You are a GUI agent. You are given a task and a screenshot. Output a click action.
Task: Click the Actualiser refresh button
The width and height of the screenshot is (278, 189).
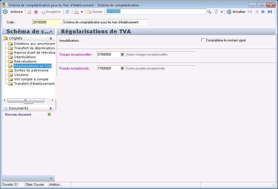[236, 12]
